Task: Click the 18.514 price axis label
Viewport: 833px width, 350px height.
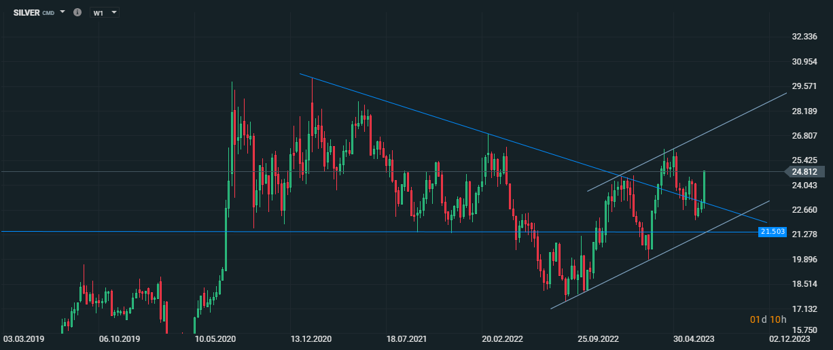Action: pos(804,284)
